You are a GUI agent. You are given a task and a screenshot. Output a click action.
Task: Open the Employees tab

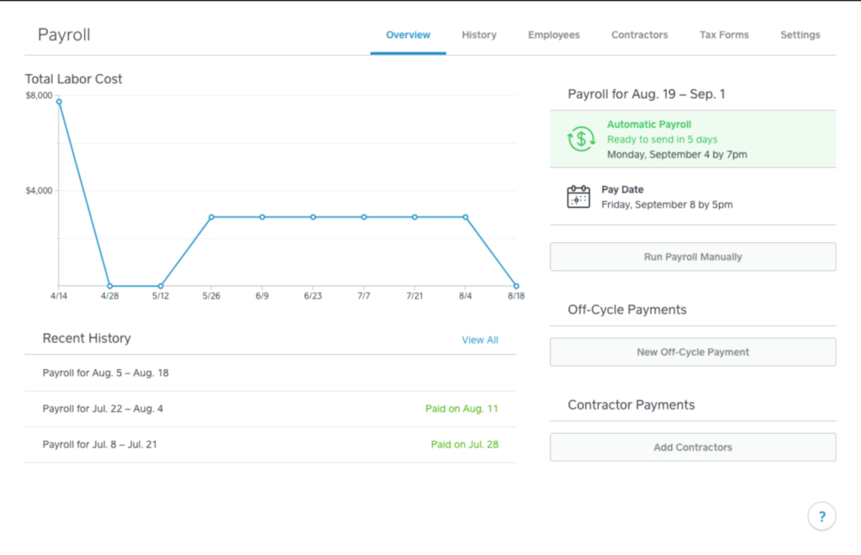click(553, 34)
